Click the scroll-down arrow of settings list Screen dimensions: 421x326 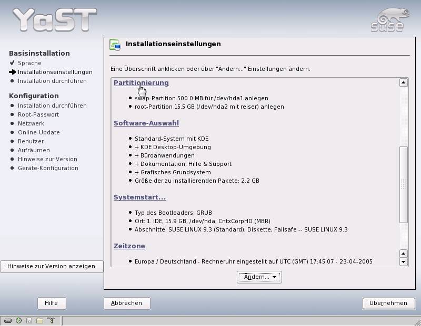(403, 262)
